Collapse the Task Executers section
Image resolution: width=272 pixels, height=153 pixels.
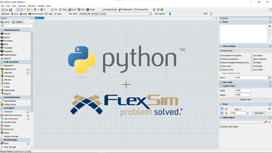tap(2, 62)
